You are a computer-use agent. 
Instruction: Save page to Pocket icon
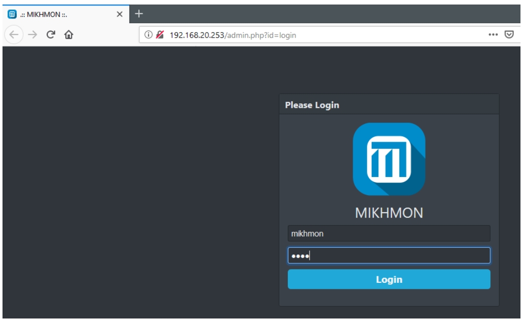point(509,35)
